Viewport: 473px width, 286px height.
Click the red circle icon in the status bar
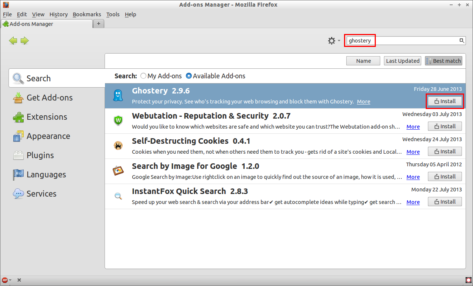(469, 280)
